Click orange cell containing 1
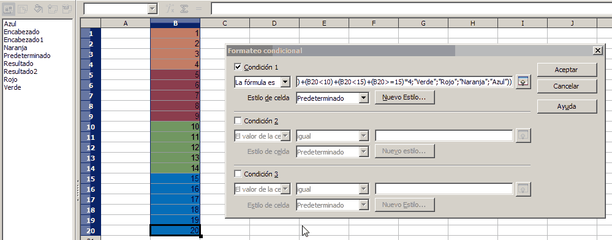This screenshot has height=240, width=612. click(175, 34)
